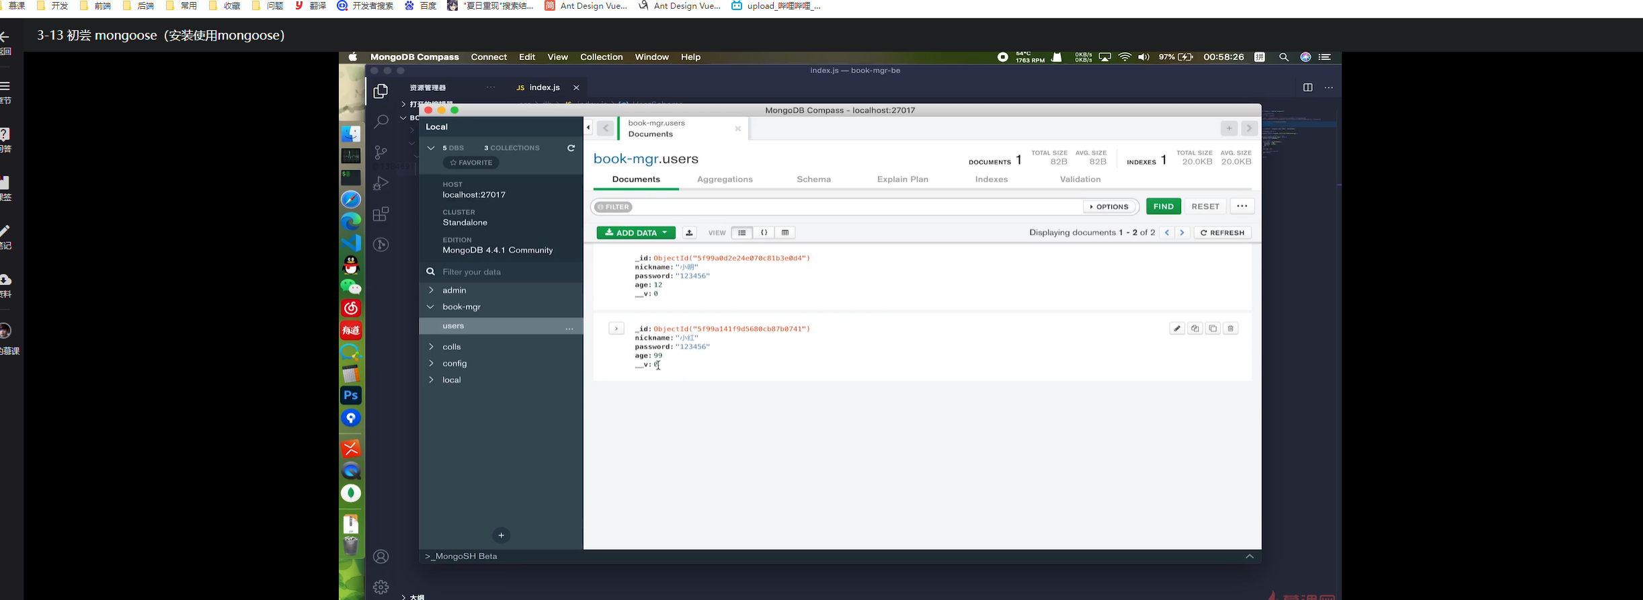Screen dimensions: 1643x600
Task: Click the Spotlight search icon in menu bar
Action: point(1283,57)
